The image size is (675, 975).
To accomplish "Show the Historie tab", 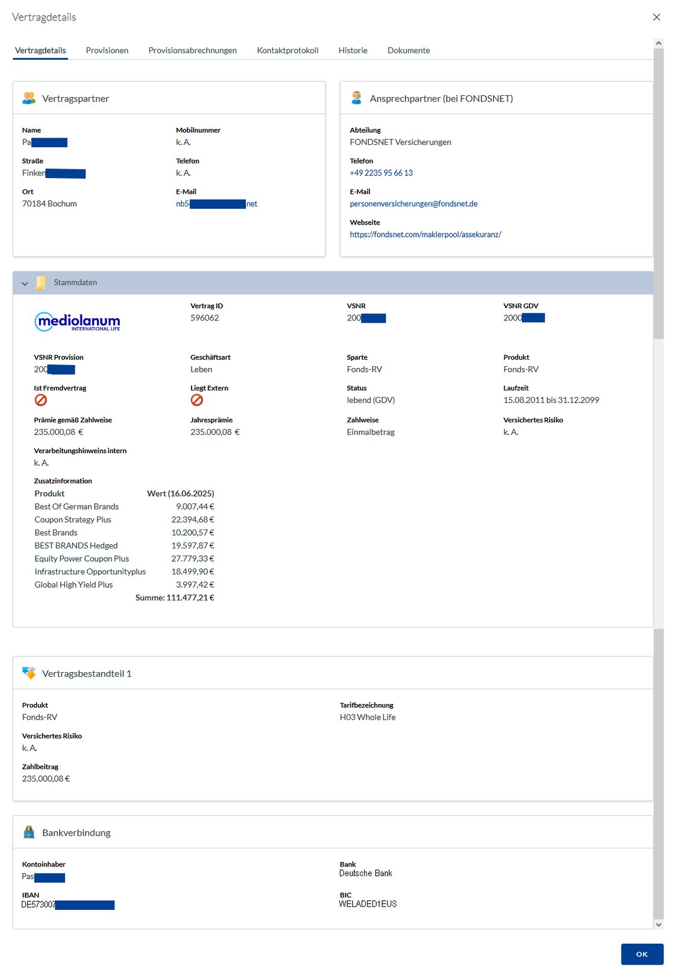I will pyautogui.click(x=353, y=50).
